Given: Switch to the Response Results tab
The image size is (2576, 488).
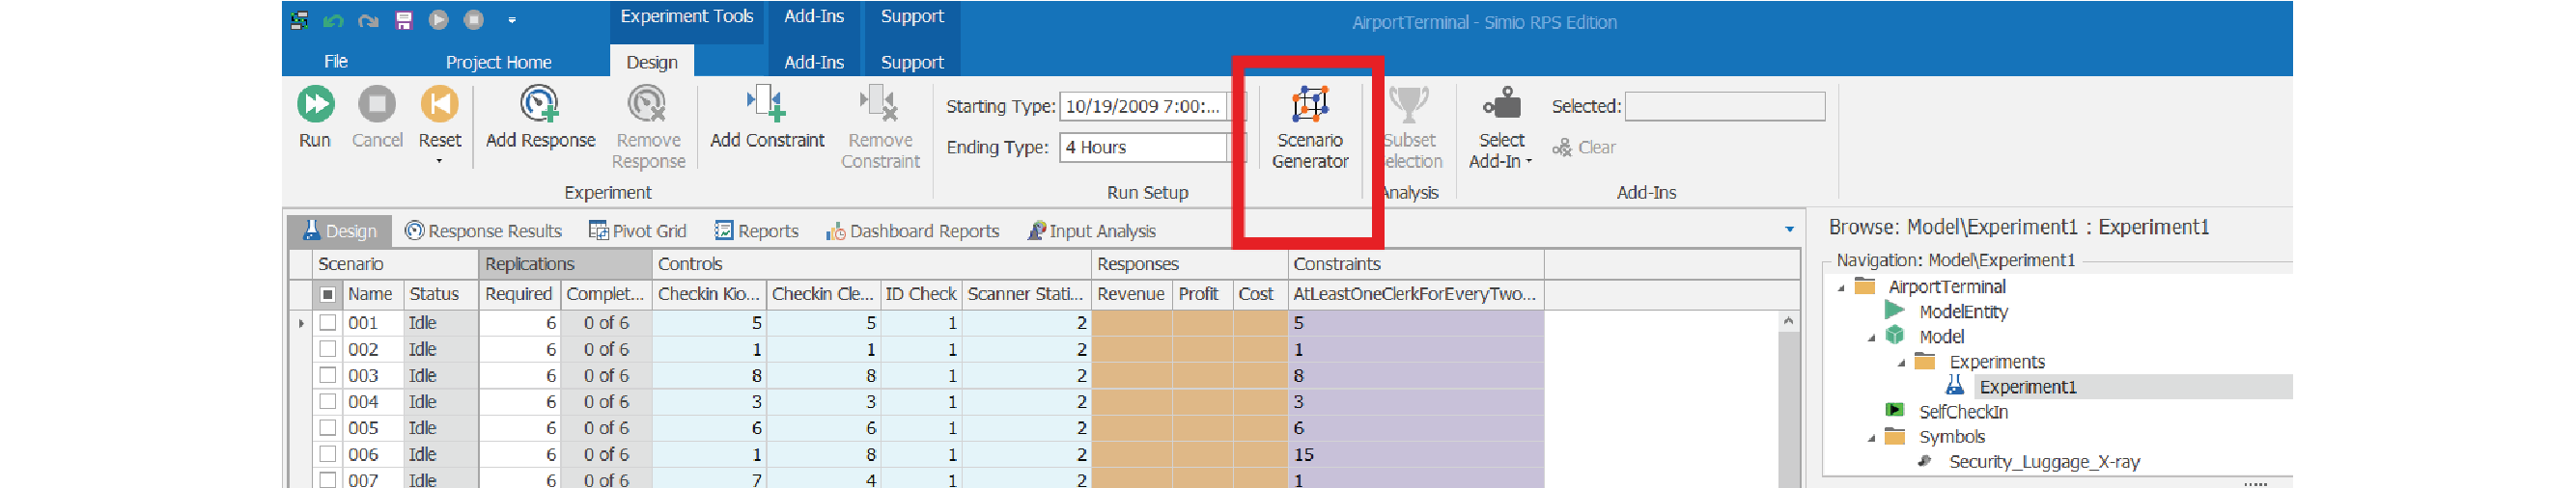Looking at the screenshot, I should coord(484,231).
